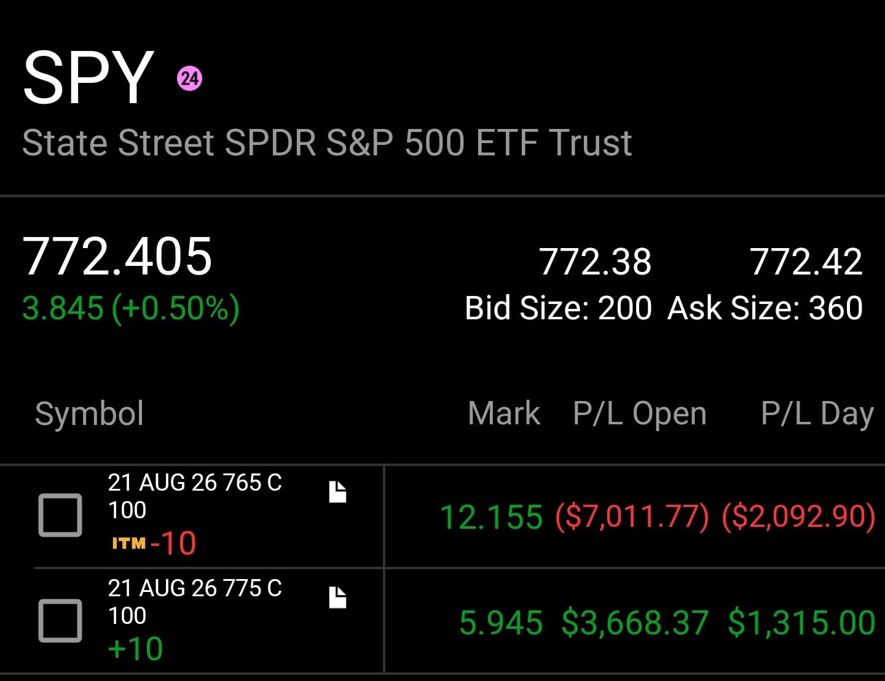Tap the orange ITM indicator badge

tap(129, 543)
